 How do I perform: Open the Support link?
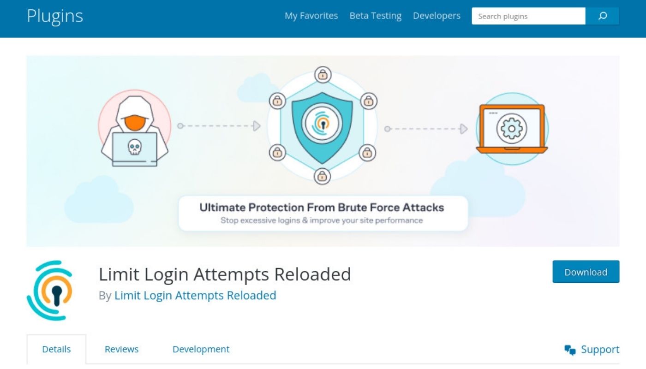tap(600, 350)
